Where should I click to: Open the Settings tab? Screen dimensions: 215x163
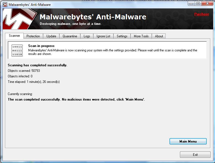(x=122, y=36)
